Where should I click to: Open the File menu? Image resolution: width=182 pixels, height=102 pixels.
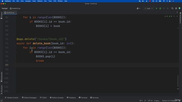14,1
